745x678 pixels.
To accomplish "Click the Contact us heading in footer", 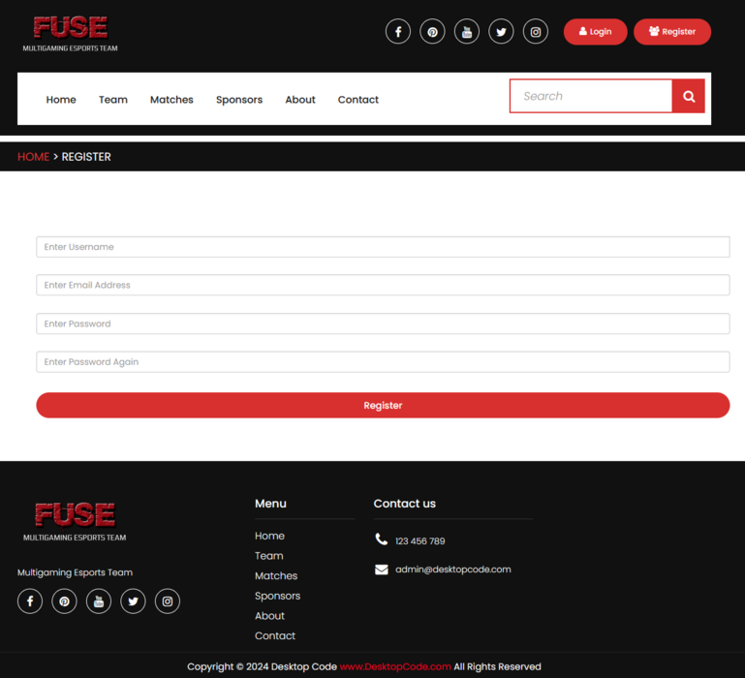I will [x=404, y=504].
